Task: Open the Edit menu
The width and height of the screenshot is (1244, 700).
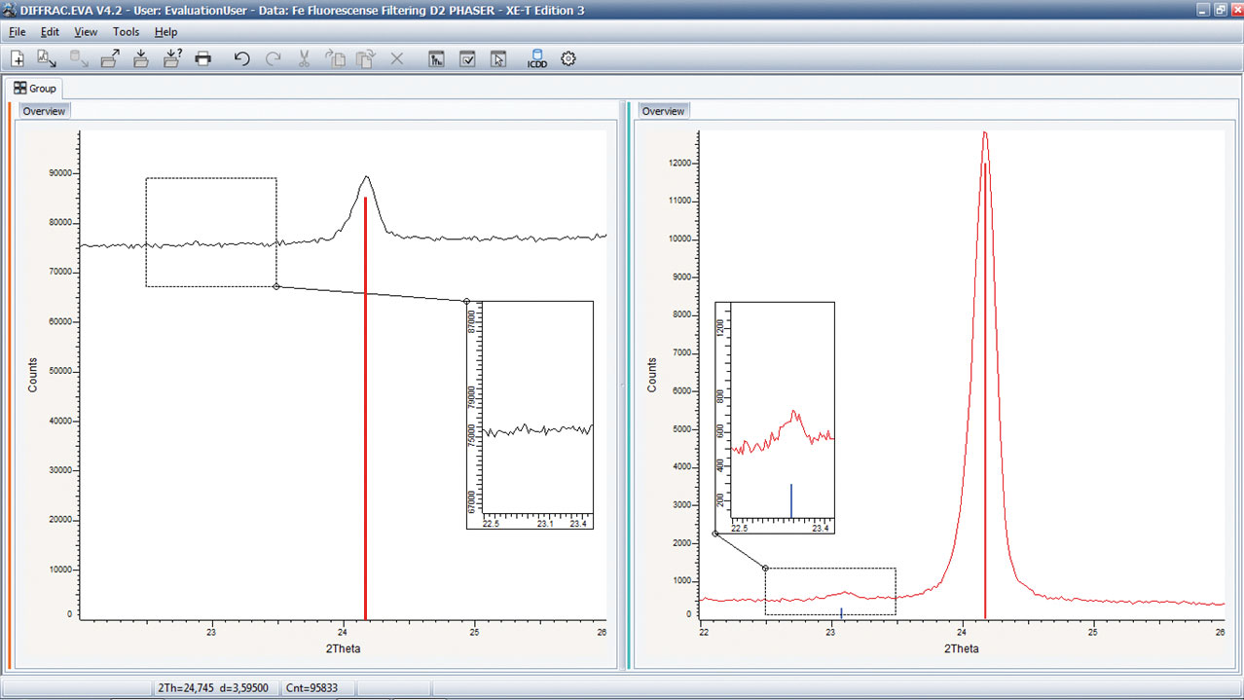Action: click(50, 32)
